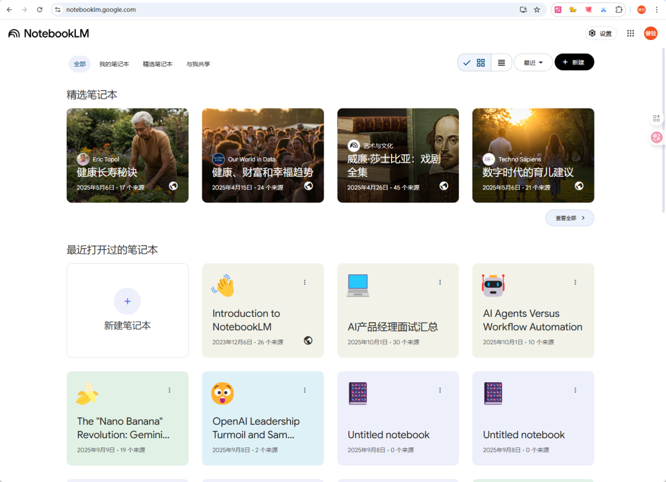
Task: Bookmark page with the star icon
Action: pos(536,10)
